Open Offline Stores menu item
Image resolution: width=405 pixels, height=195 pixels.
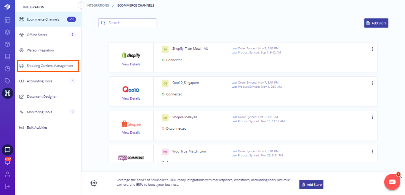click(x=48, y=35)
